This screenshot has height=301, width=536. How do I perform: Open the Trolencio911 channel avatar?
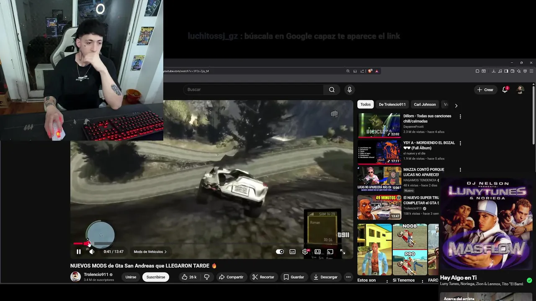point(75,277)
